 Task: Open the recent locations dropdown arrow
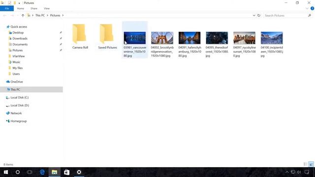(x=18, y=15)
